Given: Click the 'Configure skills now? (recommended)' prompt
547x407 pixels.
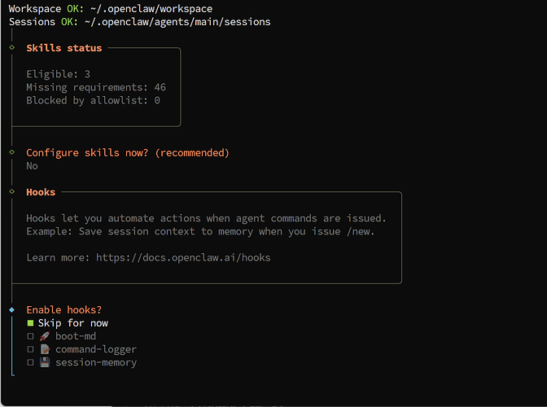Looking at the screenshot, I should click(x=128, y=153).
